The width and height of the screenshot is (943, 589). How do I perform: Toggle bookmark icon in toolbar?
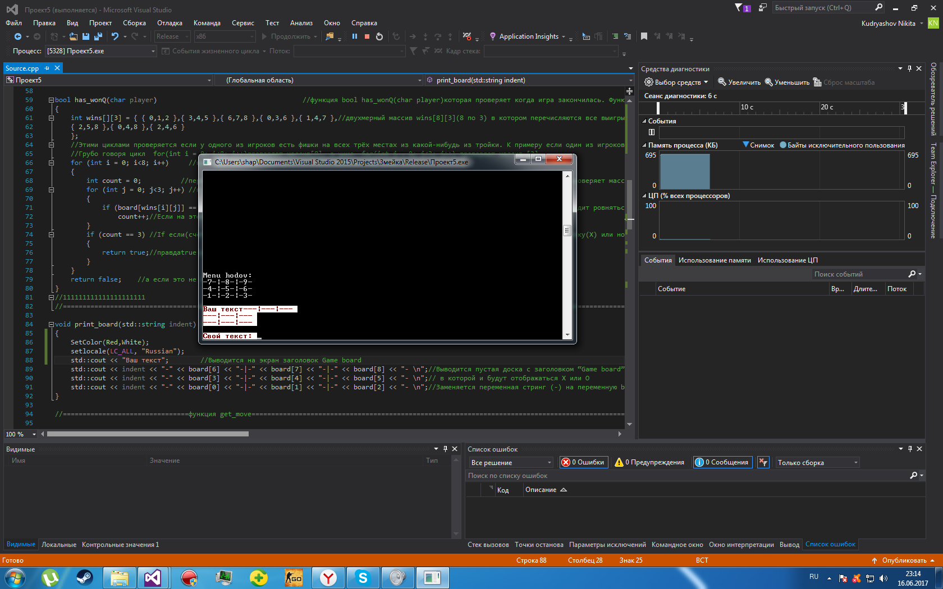point(644,36)
